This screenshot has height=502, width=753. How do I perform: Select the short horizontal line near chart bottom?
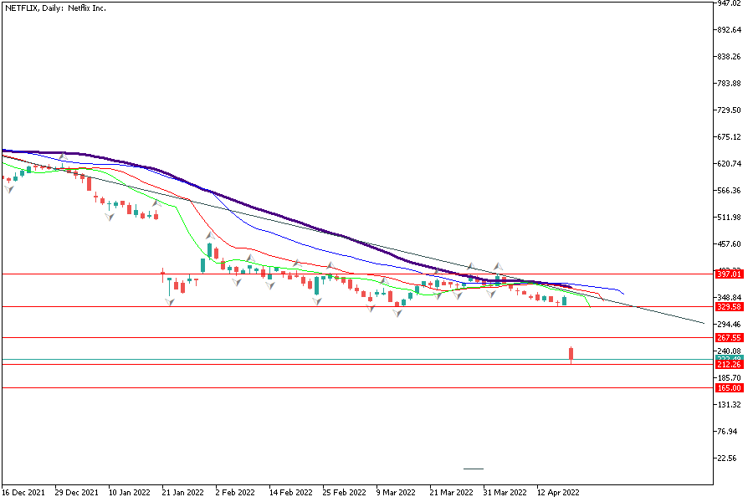474,469
